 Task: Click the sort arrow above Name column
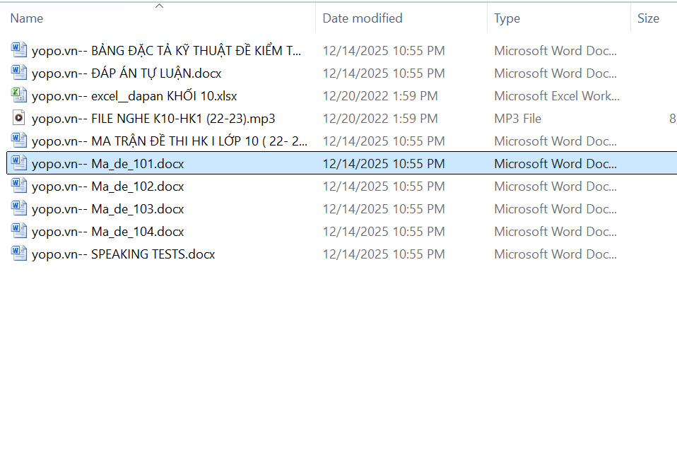[159, 6]
